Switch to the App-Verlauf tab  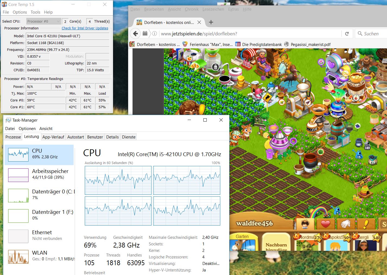[53, 137]
